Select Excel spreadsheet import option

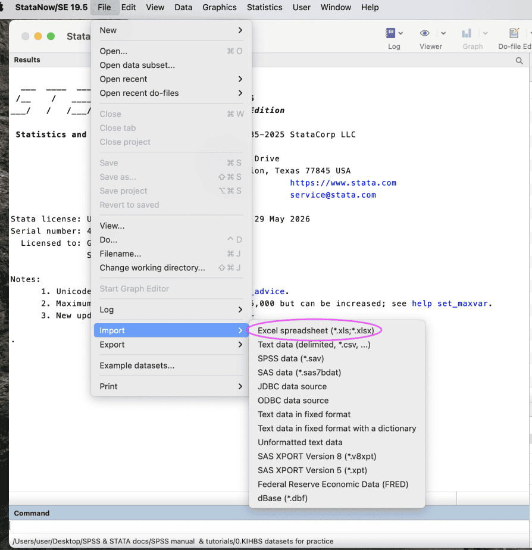click(x=316, y=330)
